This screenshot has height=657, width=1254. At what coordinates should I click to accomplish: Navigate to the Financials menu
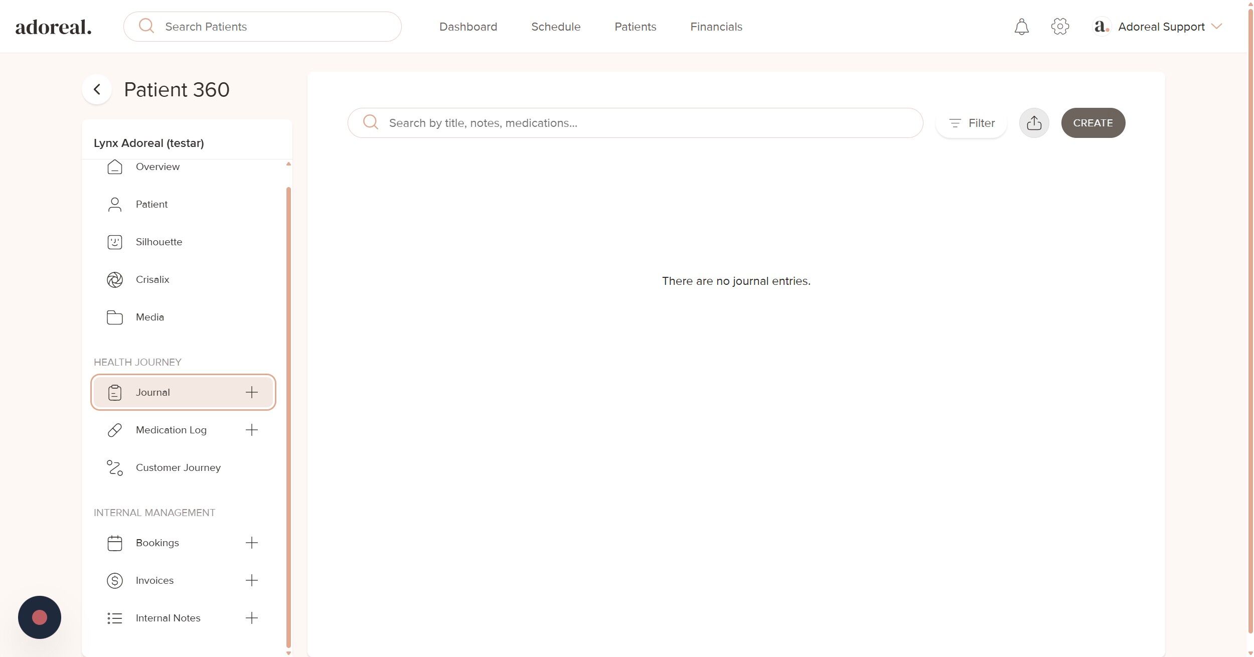click(x=716, y=27)
